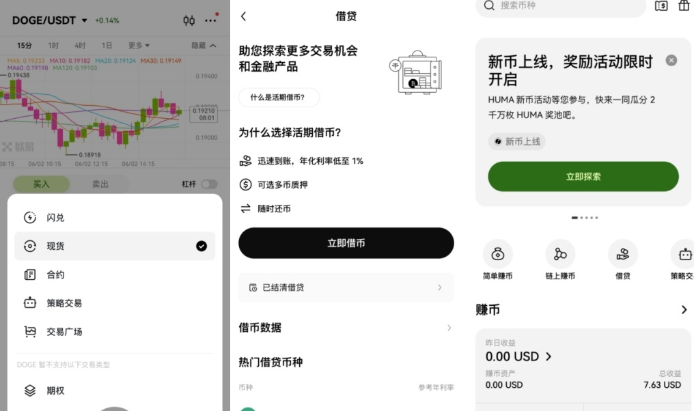This screenshot has height=411, width=694.
Task: Toggle the 杠杆 leverage switch
Action: [x=209, y=184]
